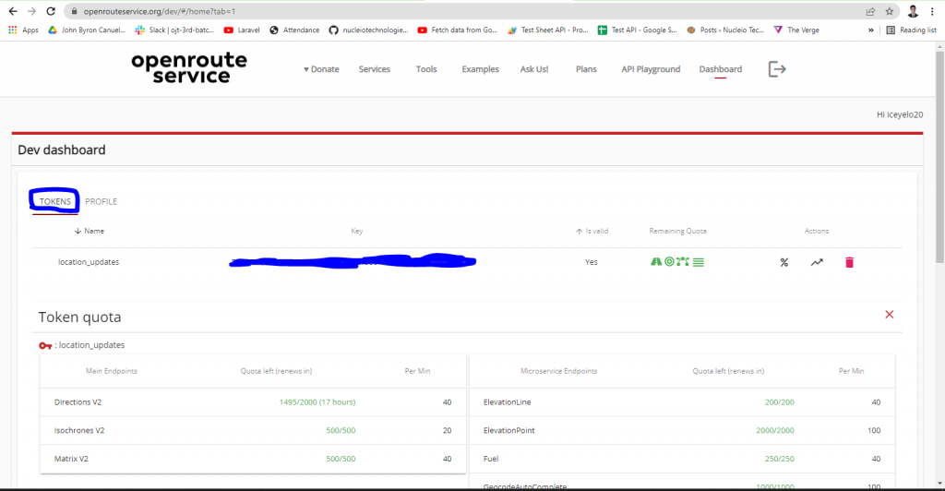
Task: Open The Verge bookmark
Action: [796, 30]
